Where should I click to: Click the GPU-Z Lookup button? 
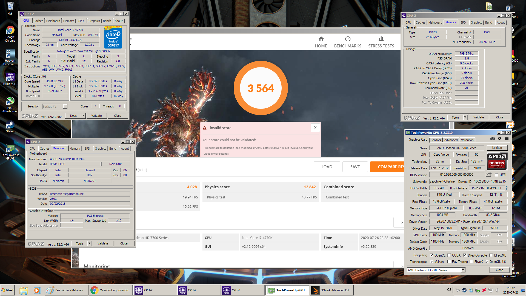[497, 148]
